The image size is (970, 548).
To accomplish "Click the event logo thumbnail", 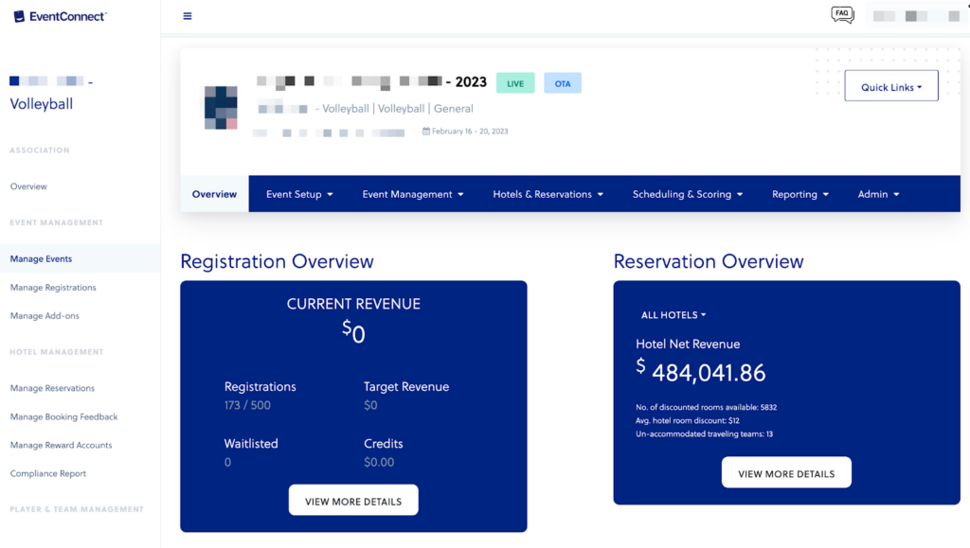I will pyautogui.click(x=221, y=107).
